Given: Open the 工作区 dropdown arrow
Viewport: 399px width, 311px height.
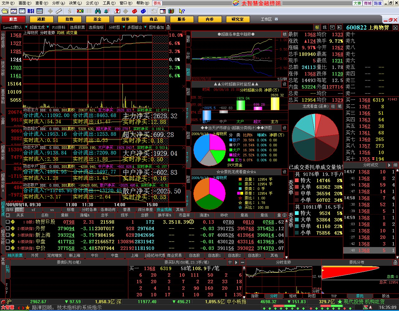Looking at the screenshot, I should 276,19.
